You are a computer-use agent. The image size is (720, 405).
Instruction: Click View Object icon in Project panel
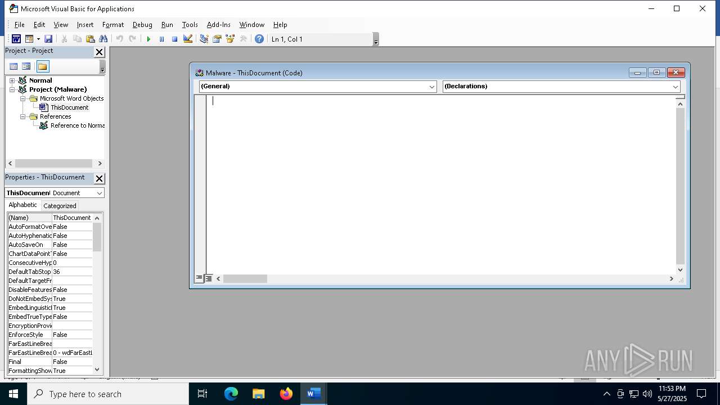(26, 66)
